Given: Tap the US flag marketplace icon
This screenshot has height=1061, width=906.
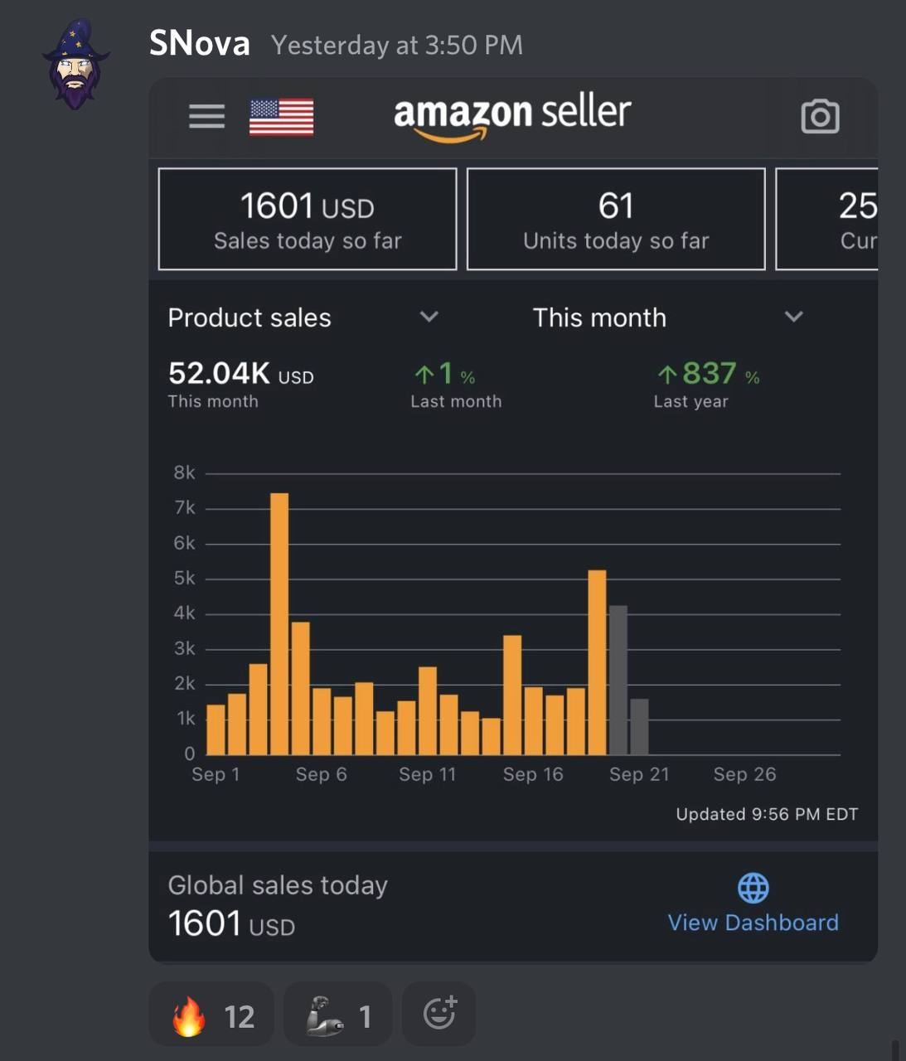Looking at the screenshot, I should click(x=281, y=117).
